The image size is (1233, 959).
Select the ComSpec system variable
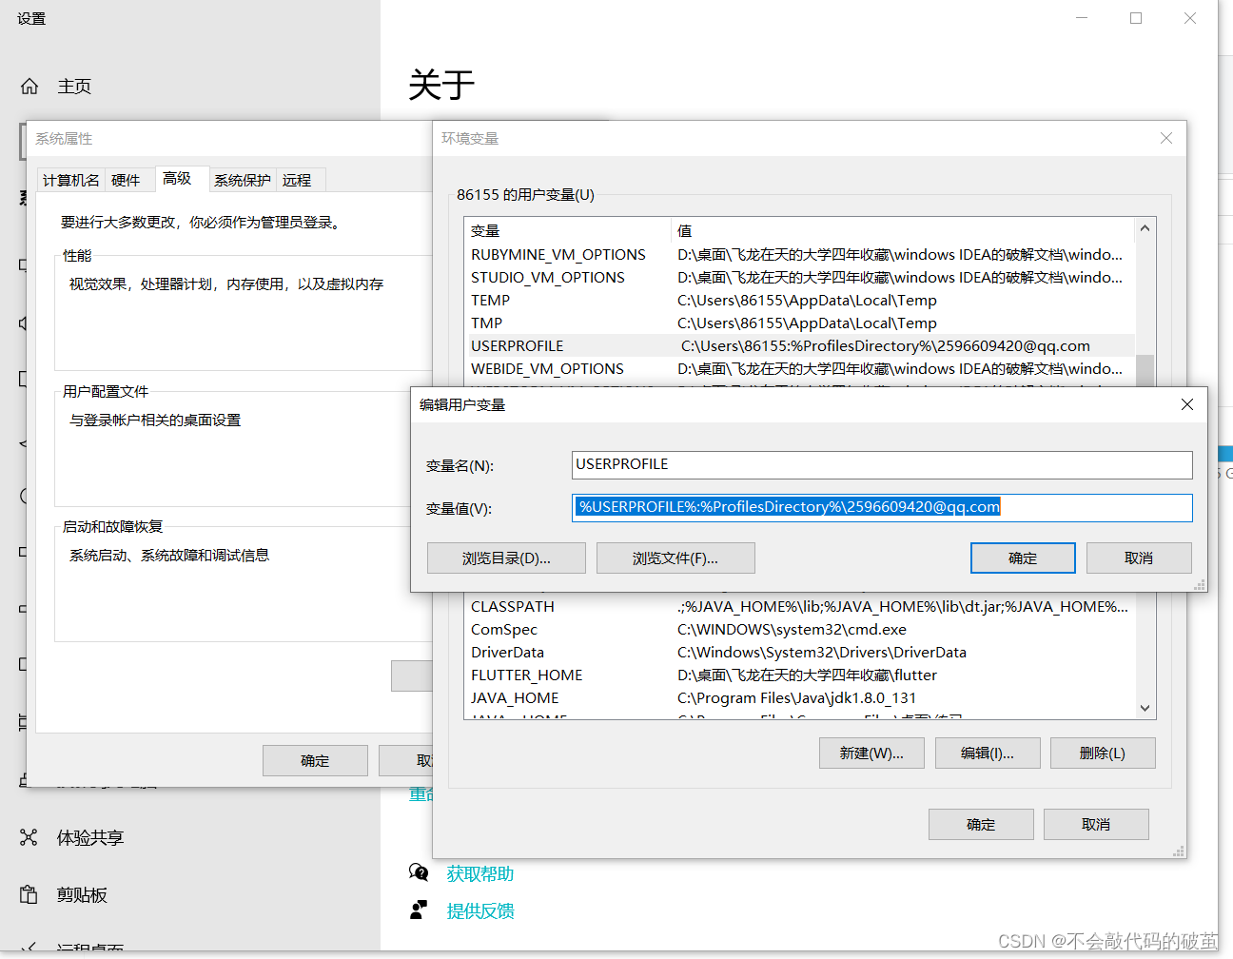click(799, 630)
